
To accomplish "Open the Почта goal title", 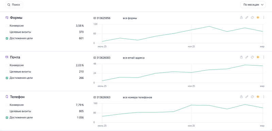I will pos(15,57).
